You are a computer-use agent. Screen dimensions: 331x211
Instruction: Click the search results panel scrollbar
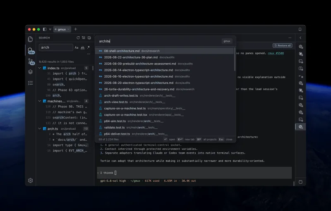pos(93,68)
